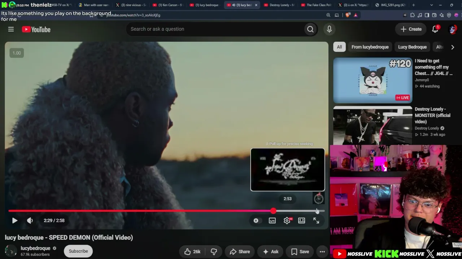462x259 pixels.
Task: Click the red progress bar scrubber handle
Action: tap(273, 211)
